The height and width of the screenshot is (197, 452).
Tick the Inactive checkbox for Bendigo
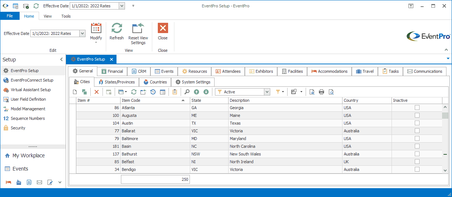417,169
